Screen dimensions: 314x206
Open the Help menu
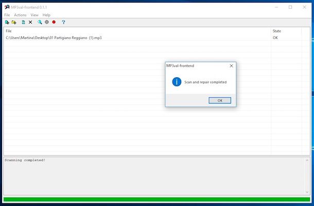tap(46, 15)
